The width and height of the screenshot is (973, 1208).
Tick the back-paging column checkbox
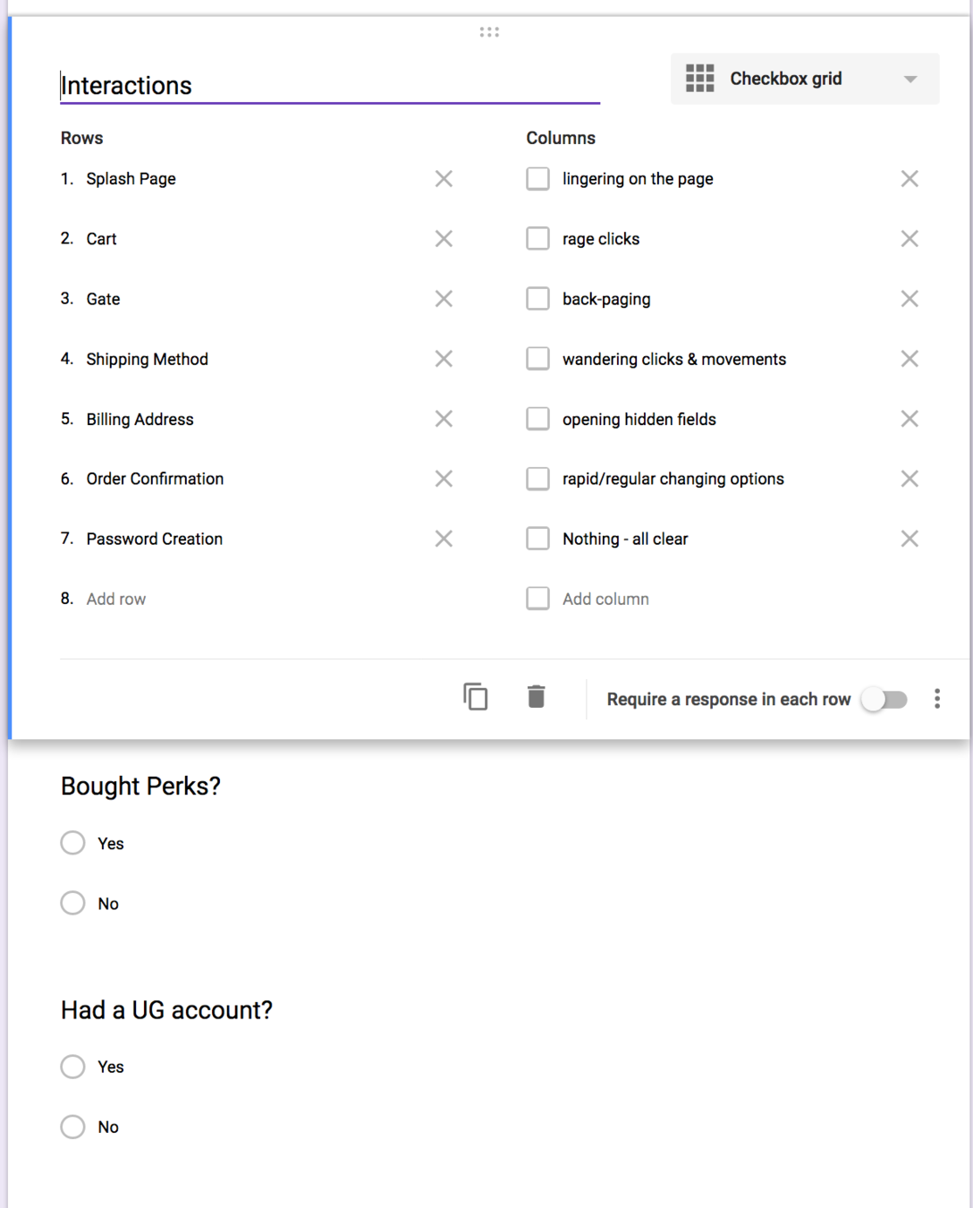click(537, 299)
